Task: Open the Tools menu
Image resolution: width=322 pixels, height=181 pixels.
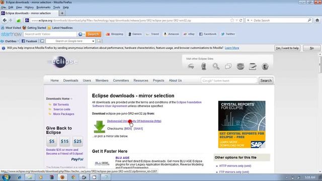Action: pos(57,7)
